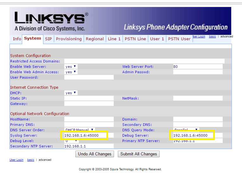Click the Domain input field

198,119
